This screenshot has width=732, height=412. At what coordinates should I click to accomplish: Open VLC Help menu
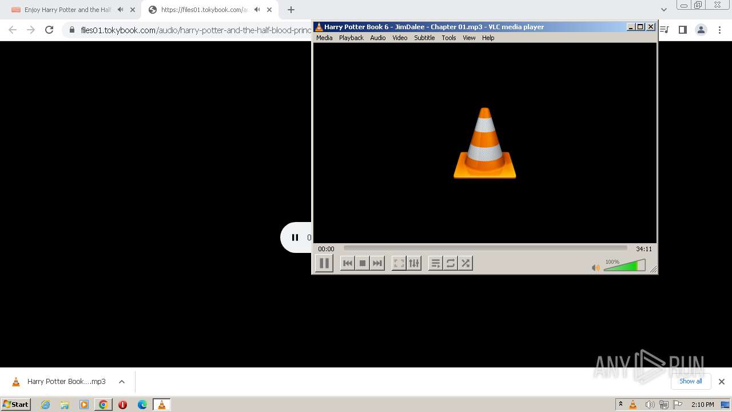488,38
